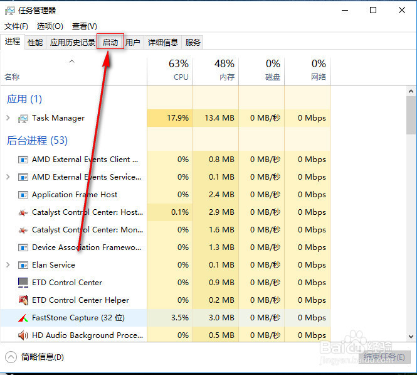
Task: Switch to the 启动 tab
Action: pyautogui.click(x=110, y=42)
